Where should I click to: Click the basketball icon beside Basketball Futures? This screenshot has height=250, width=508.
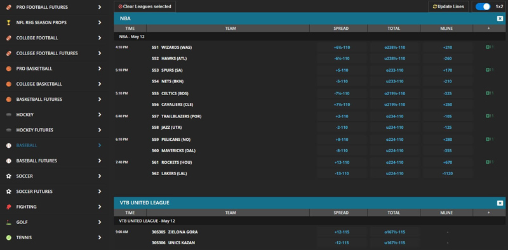(x=9, y=100)
